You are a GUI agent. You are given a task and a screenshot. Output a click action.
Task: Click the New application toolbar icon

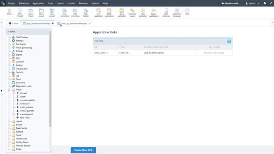98,13
